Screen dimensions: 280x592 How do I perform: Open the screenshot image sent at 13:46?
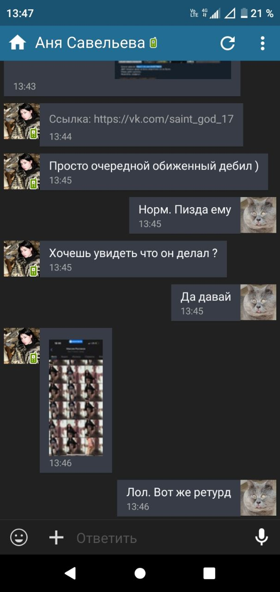point(76,398)
